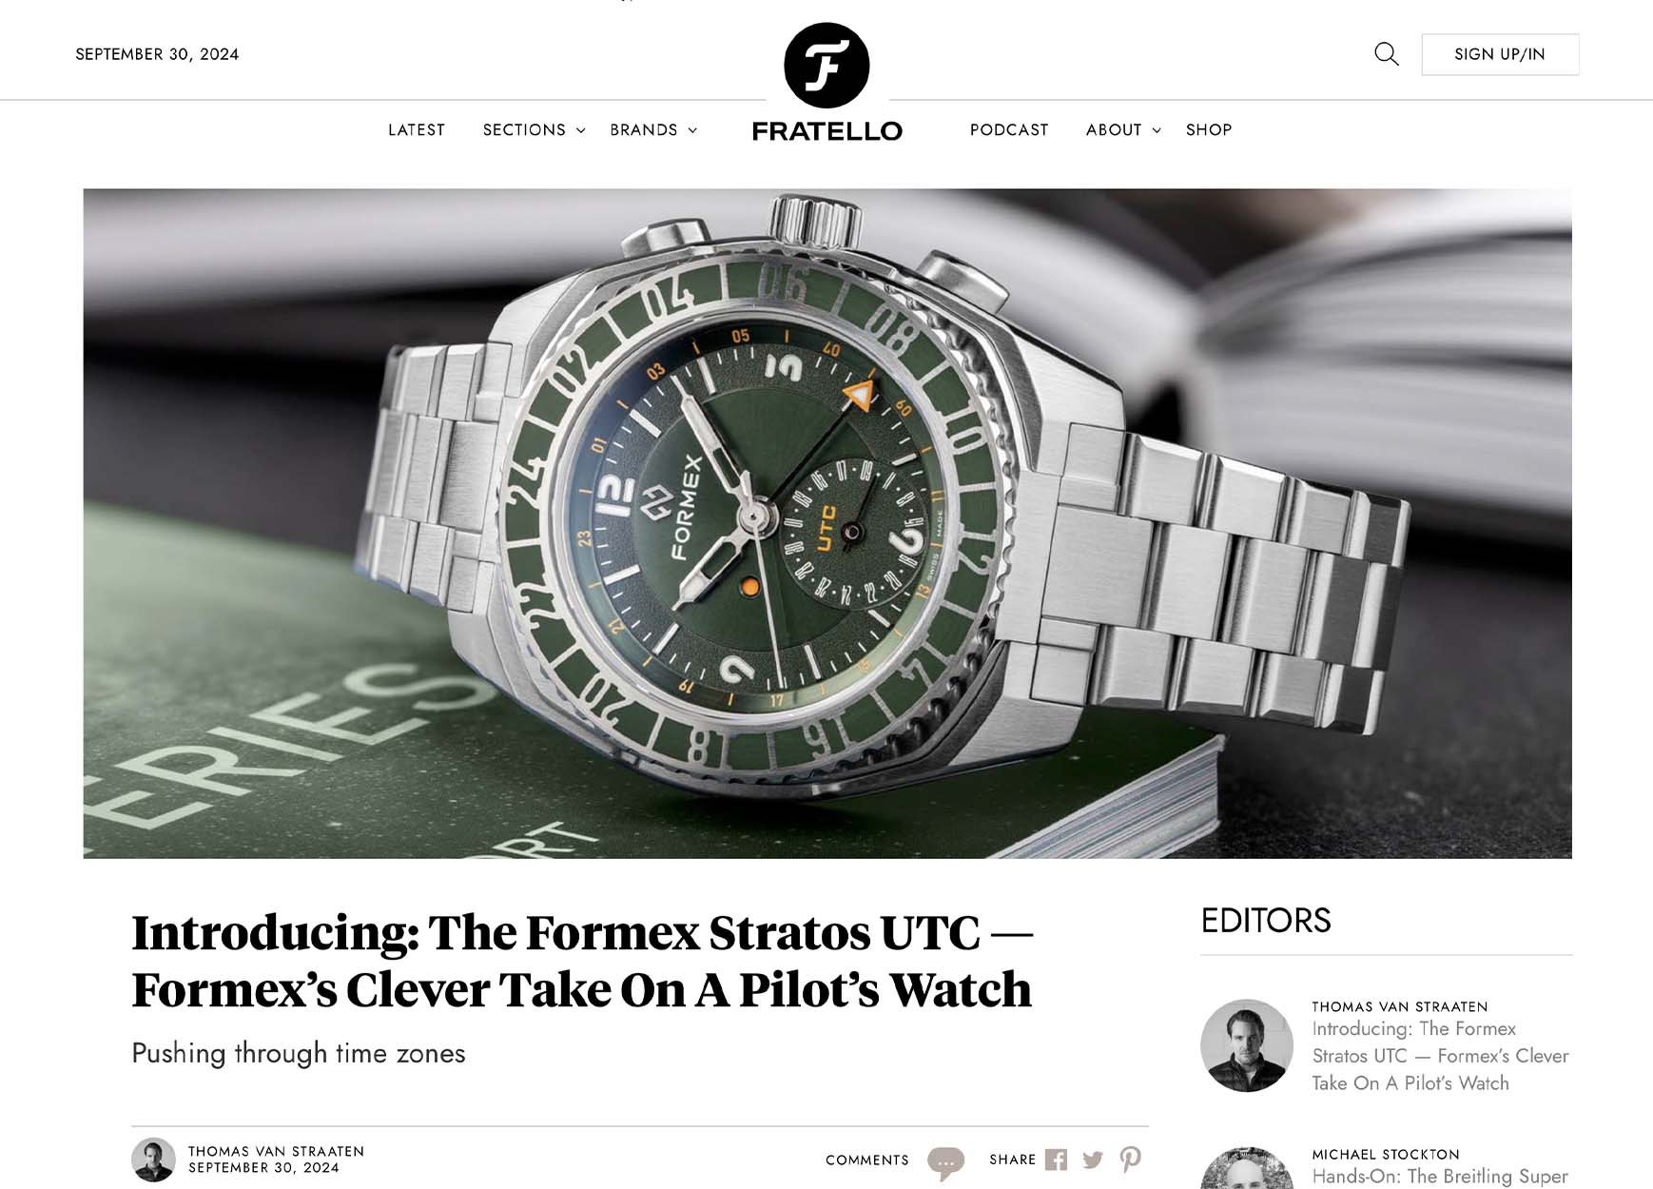
Task: Expand the Brands dropdown
Action: click(x=653, y=129)
